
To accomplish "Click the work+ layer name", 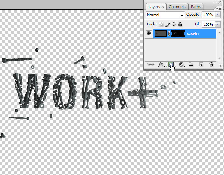I will [x=193, y=34].
